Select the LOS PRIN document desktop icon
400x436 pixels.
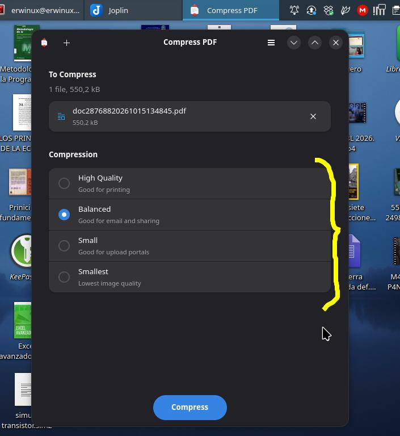[22, 112]
